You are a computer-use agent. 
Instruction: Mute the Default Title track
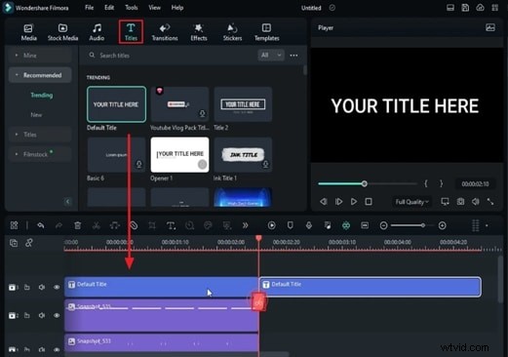[x=42, y=287]
